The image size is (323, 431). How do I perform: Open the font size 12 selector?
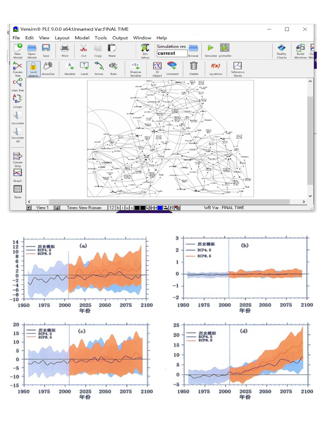[x=112, y=208]
